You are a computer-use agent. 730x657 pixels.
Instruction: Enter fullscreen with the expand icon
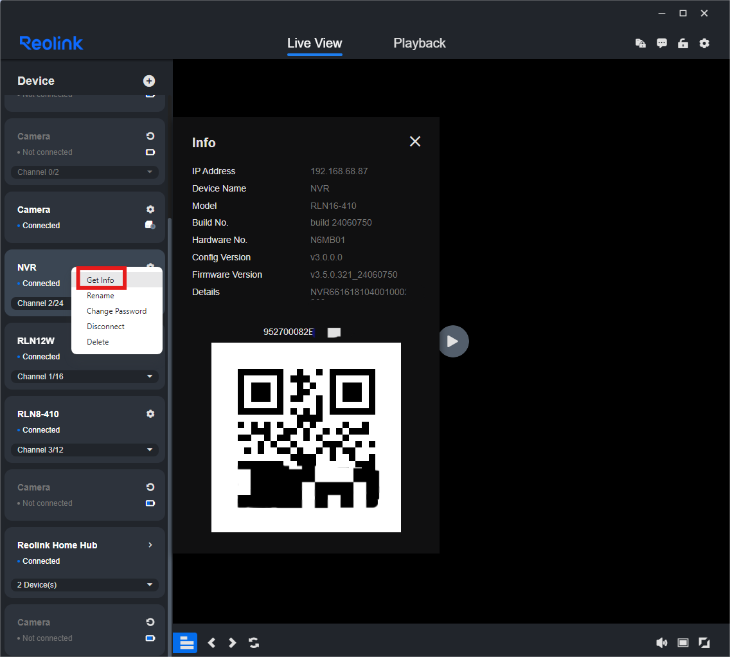click(704, 643)
